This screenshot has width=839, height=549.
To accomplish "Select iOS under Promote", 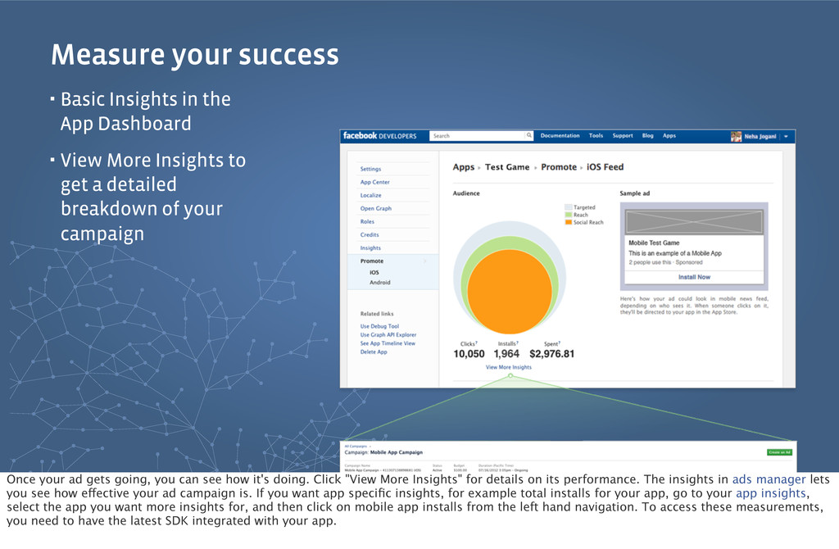I will 374,272.
